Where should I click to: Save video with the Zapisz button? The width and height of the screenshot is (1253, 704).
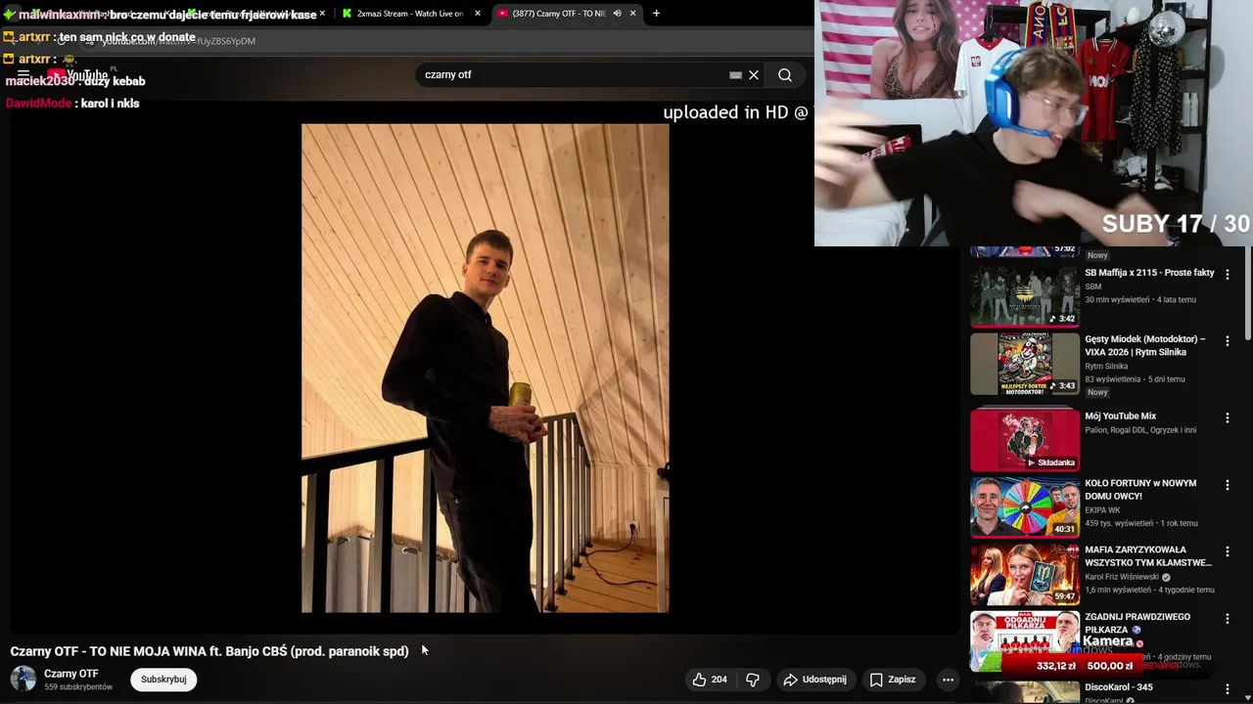click(x=893, y=680)
